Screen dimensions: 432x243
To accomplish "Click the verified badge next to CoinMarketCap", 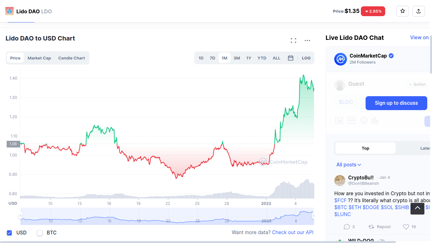I will [391, 56].
